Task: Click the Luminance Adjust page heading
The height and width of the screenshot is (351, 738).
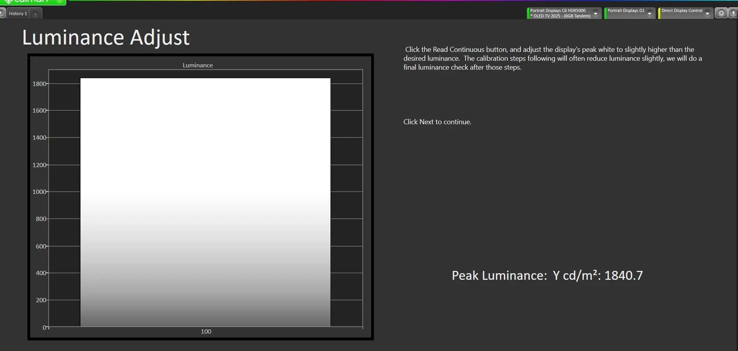Action: [x=106, y=38]
